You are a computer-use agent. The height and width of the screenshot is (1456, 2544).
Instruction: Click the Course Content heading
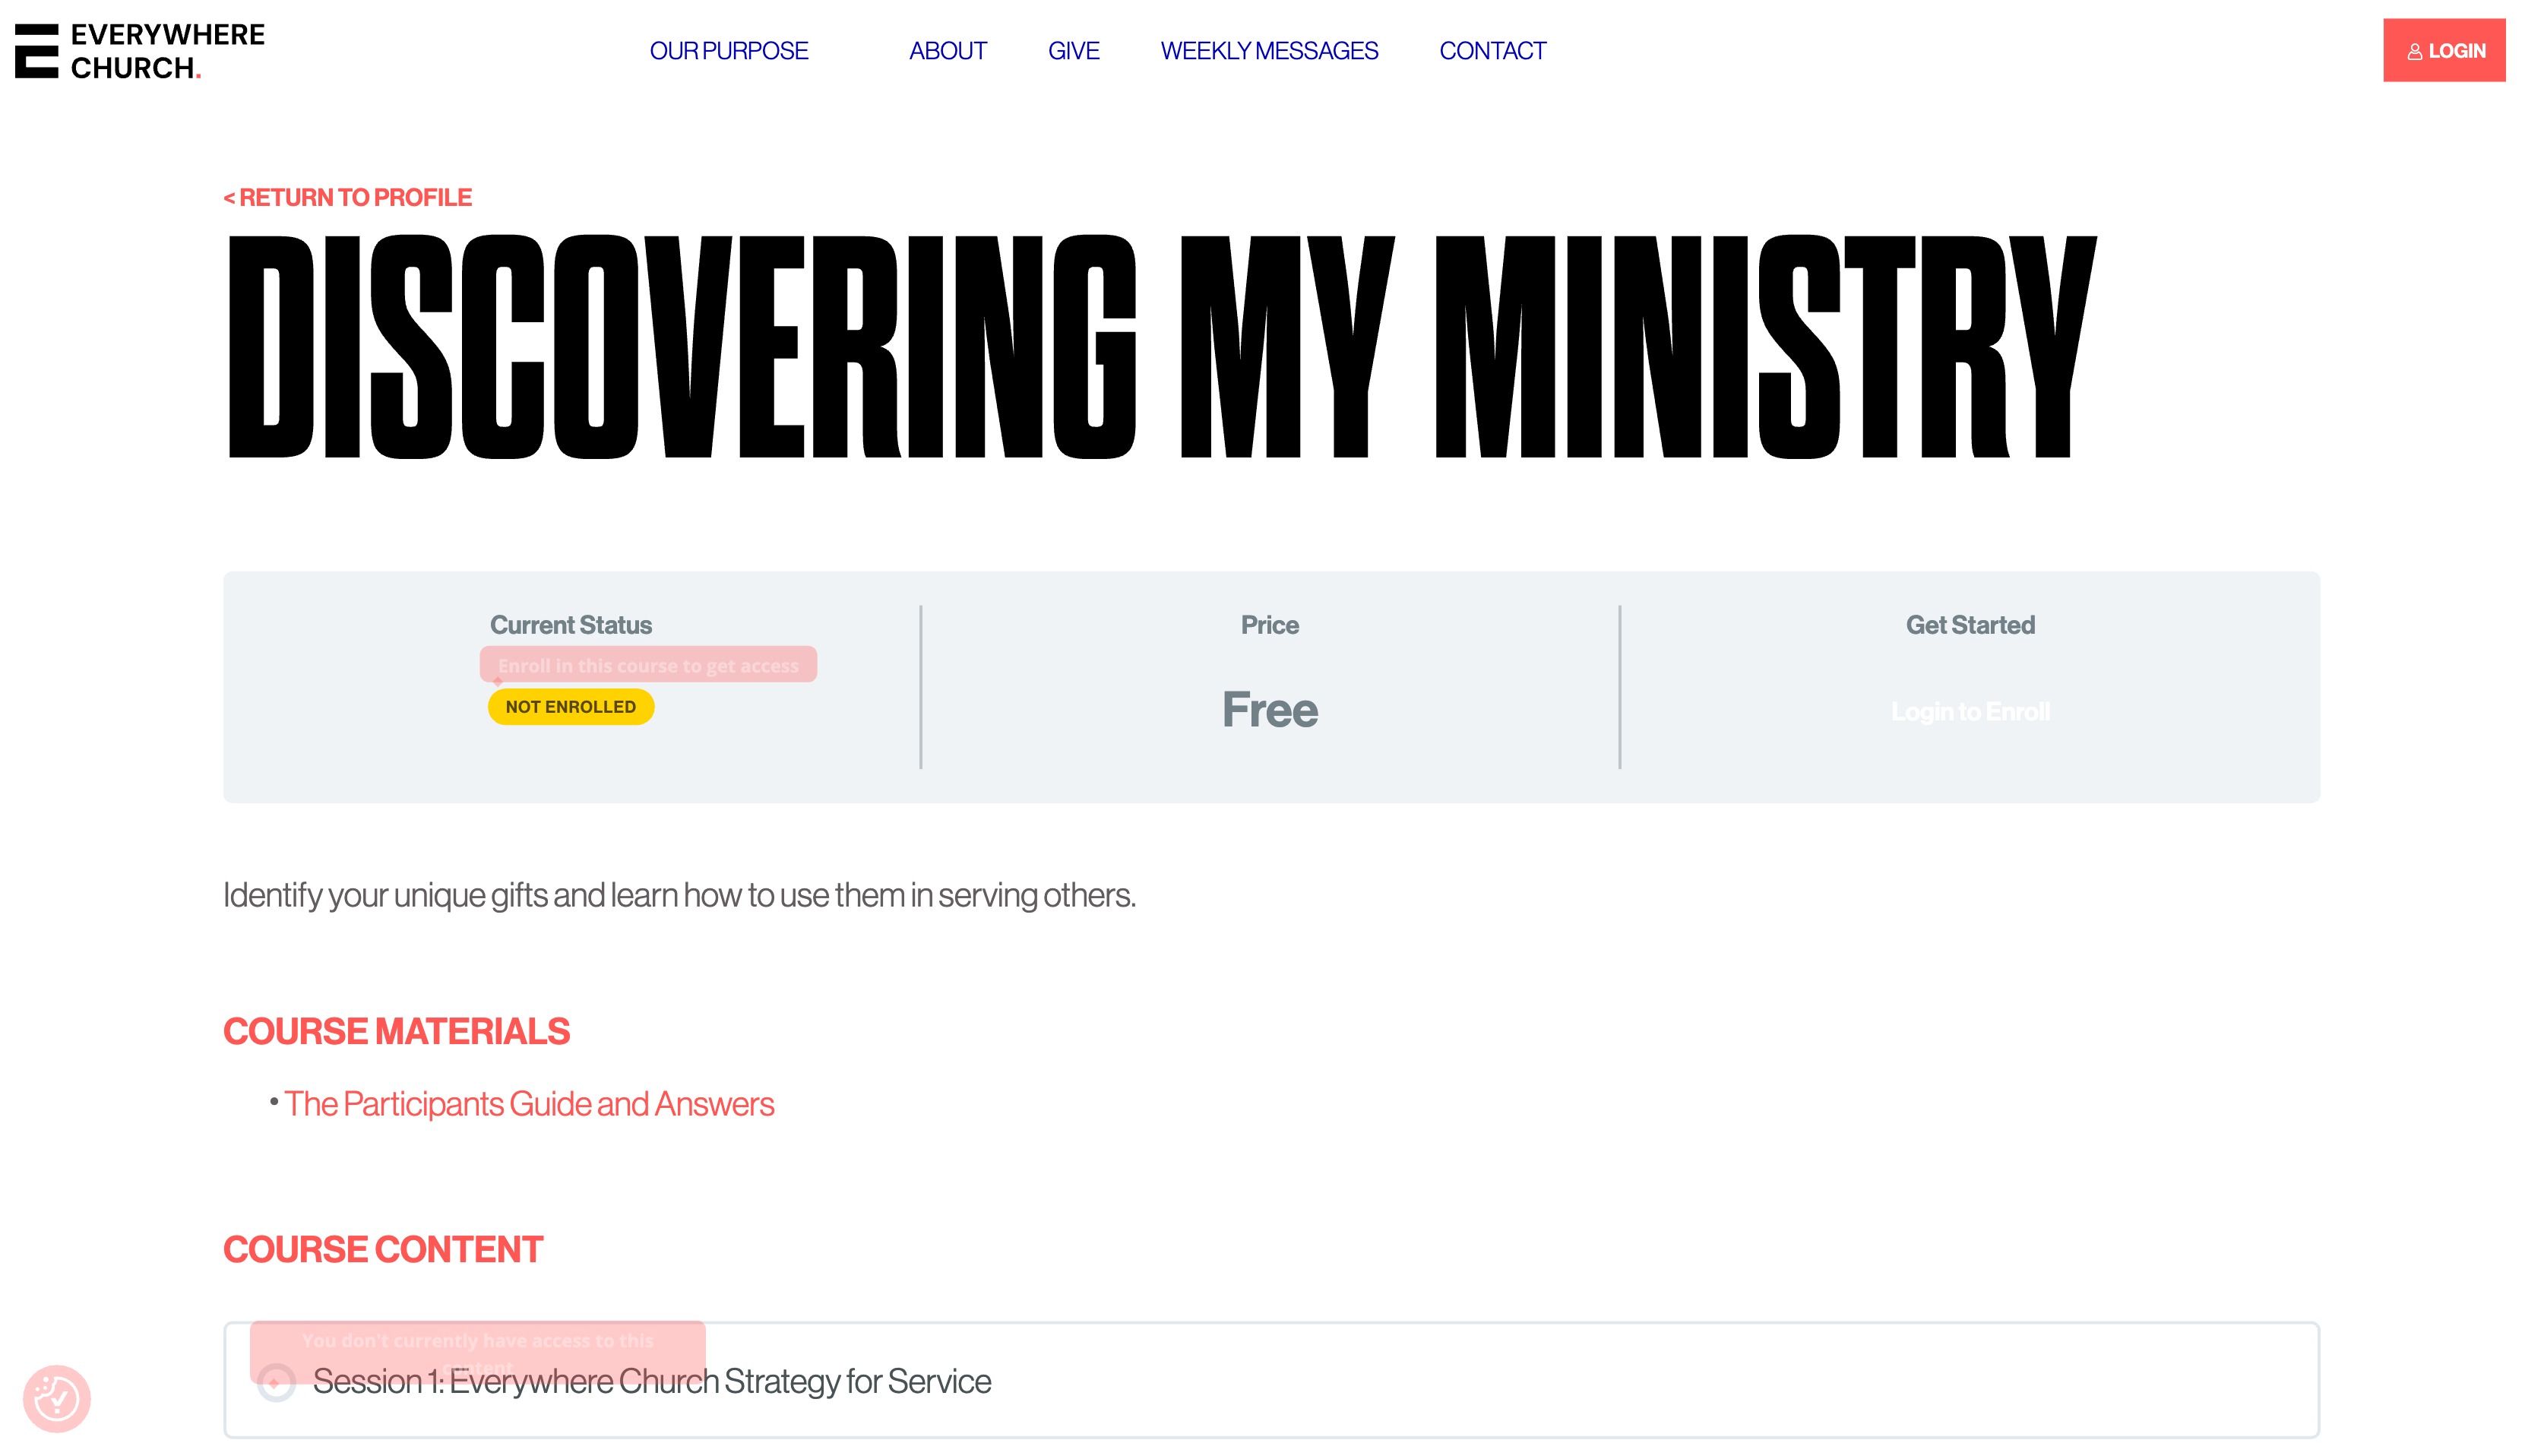[383, 1250]
